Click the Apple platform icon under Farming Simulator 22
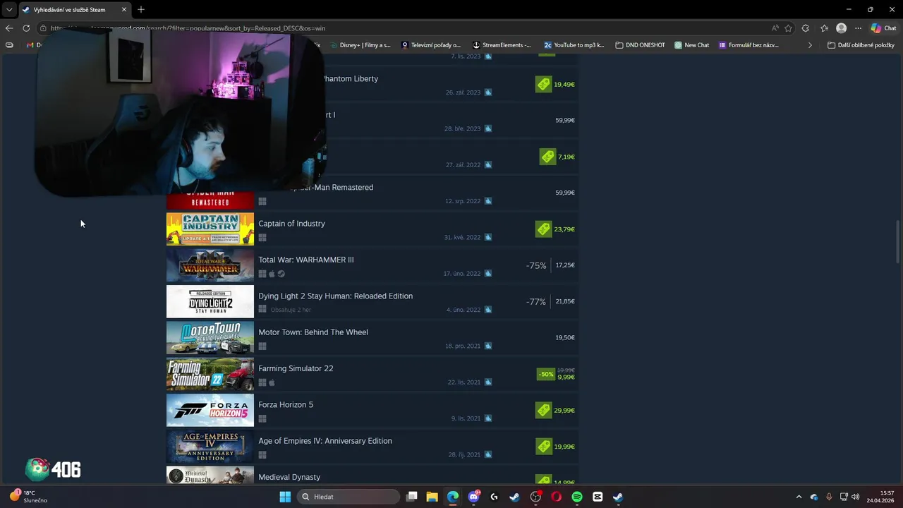Image resolution: width=903 pixels, height=508 pixels. pos(272,382)
